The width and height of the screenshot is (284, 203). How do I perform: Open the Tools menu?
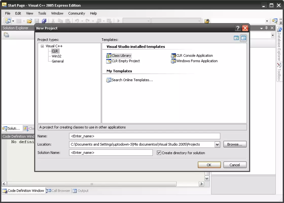(x=42, y=13)
